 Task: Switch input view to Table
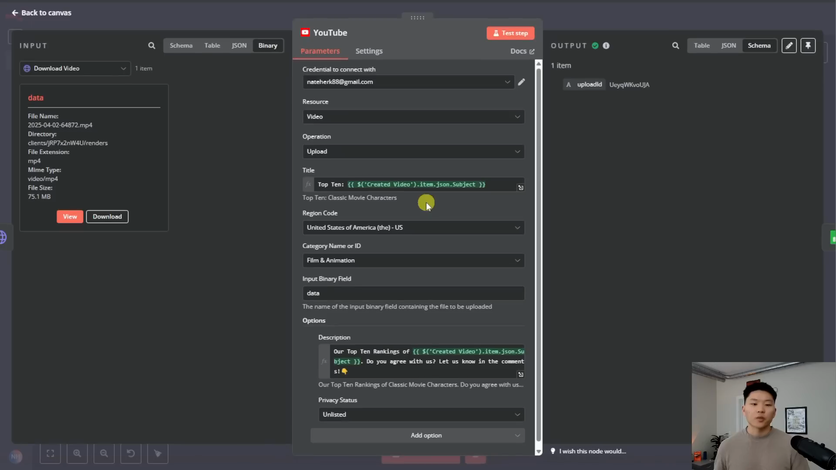212,45
